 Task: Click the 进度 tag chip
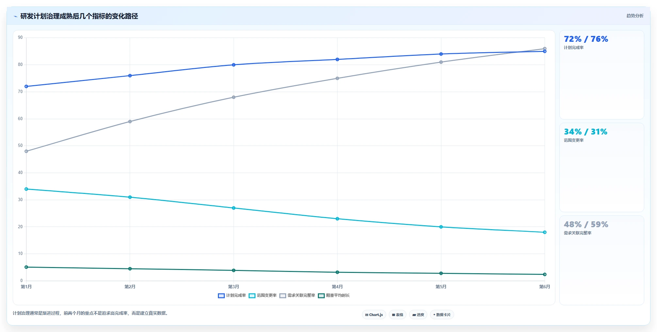point(418,315)
